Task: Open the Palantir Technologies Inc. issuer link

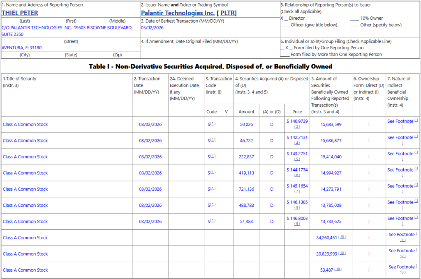Action: [177, 13]
